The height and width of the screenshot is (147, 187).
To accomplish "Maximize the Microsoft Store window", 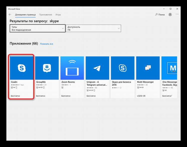I will click(171, 9).
